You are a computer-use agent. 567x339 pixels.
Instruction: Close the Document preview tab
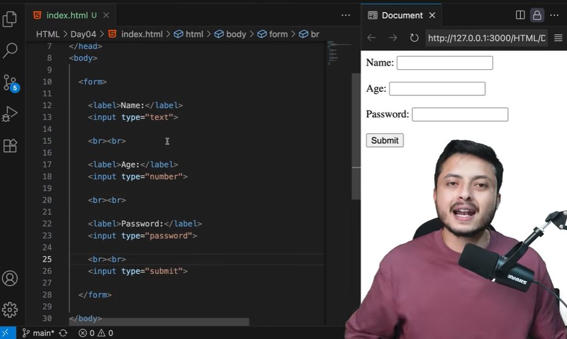click(431, 15)
